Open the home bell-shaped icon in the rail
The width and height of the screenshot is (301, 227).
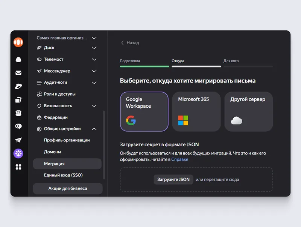click(x=18, y=60)
